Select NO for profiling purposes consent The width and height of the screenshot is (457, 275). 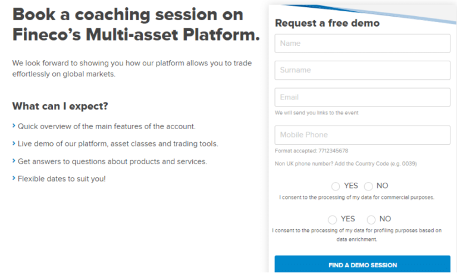click(371, 219)
